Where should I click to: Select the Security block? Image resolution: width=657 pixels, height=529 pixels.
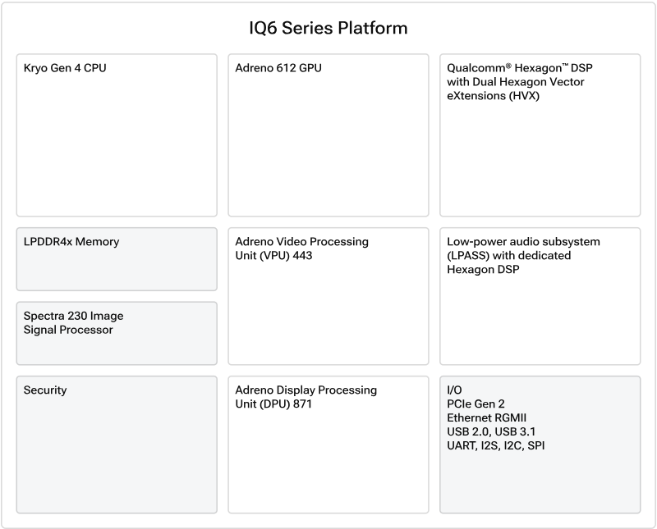click(x=117, y=445)
